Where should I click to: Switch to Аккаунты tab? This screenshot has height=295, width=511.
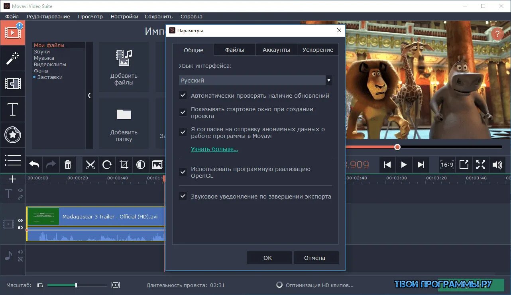point(276,50)
